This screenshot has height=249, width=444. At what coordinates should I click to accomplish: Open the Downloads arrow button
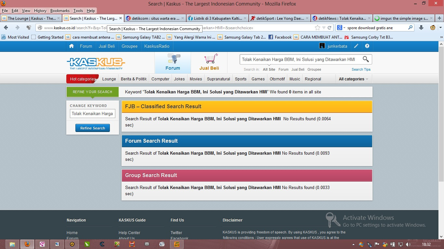click(421, 28)
